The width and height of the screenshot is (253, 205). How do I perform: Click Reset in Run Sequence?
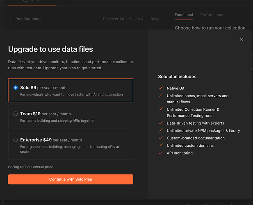click(x=155, y=19)
